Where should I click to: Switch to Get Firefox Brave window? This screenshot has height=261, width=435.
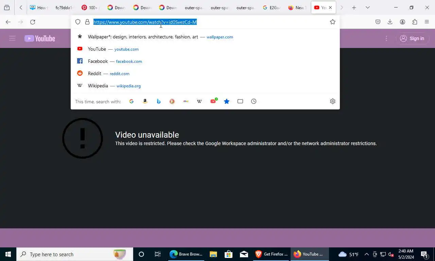pos(272,254)
